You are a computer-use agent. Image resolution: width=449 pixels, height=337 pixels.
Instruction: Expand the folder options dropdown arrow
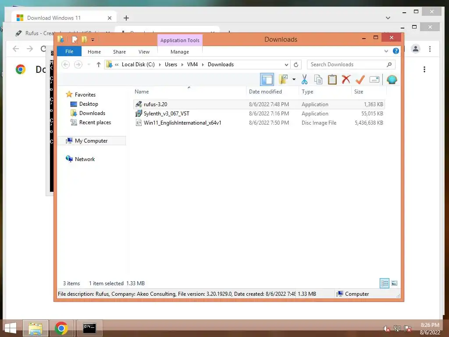(294, 79)
